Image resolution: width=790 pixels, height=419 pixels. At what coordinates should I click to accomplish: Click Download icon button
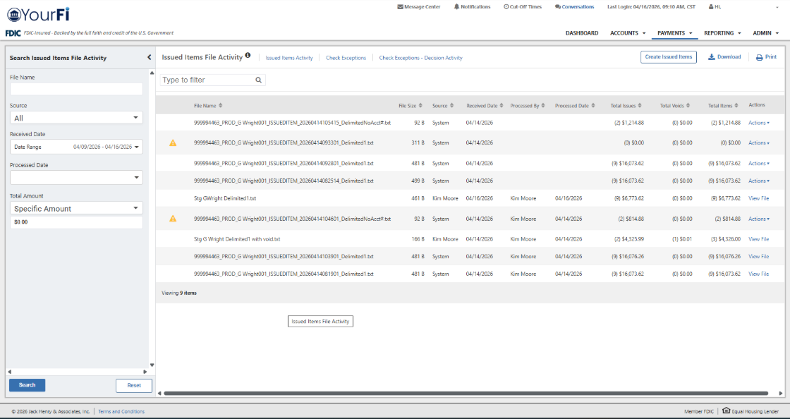[x=724, y=57]
